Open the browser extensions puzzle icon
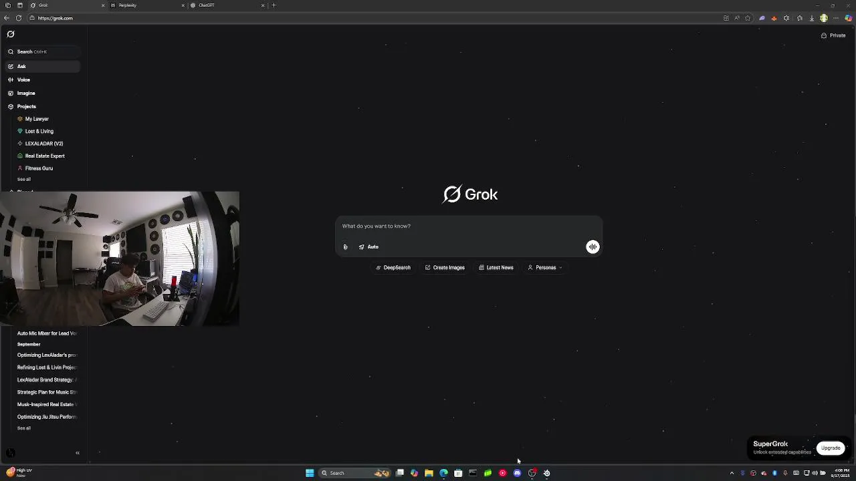856x481 pixels. (x=786, y=18)
